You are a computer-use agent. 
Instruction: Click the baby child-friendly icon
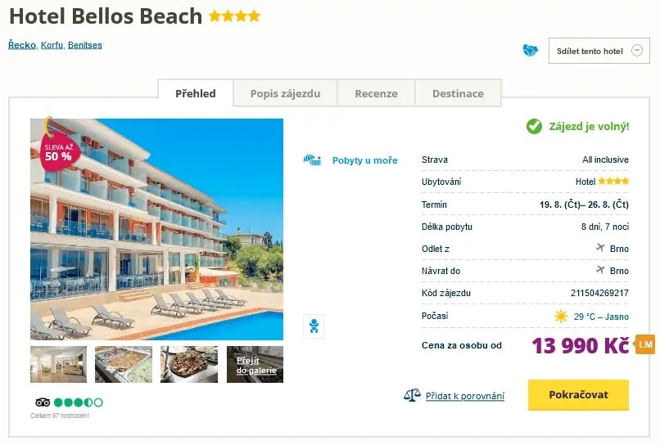click(313, 326)
